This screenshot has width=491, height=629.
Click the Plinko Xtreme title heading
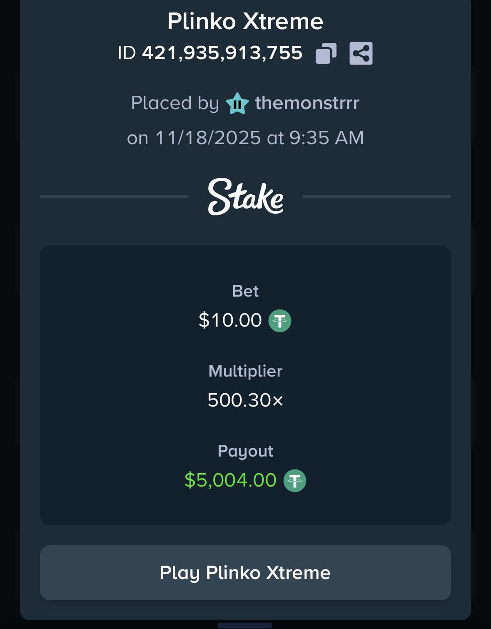(245, 21)
